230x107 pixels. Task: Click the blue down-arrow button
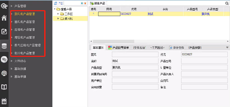pos(82,3)
